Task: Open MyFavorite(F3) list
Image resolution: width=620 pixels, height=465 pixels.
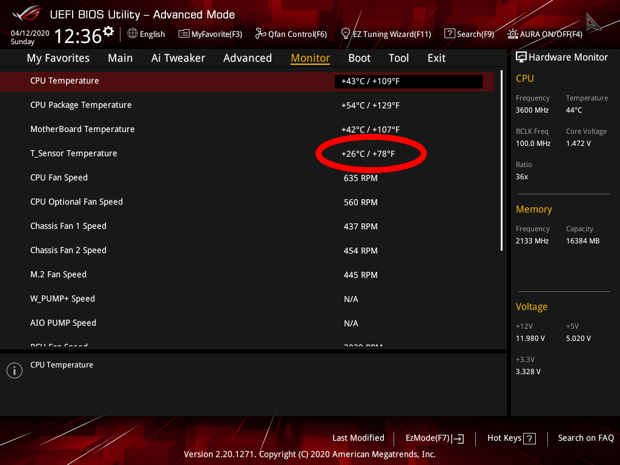Action: [210, 34]
